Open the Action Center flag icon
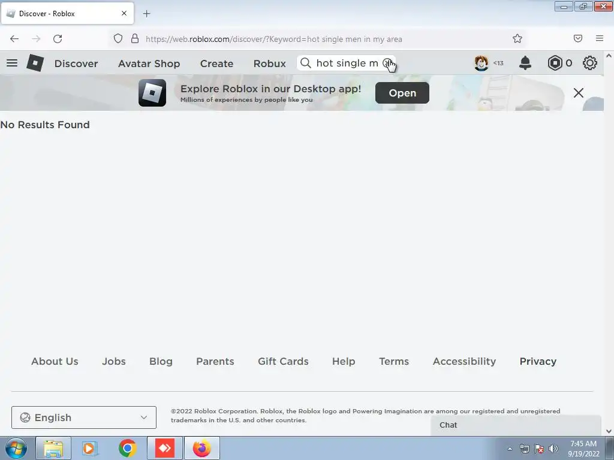 (x=539, y=449)
